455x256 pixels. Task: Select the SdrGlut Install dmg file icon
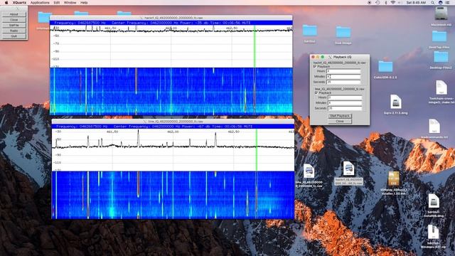point(433,201)
